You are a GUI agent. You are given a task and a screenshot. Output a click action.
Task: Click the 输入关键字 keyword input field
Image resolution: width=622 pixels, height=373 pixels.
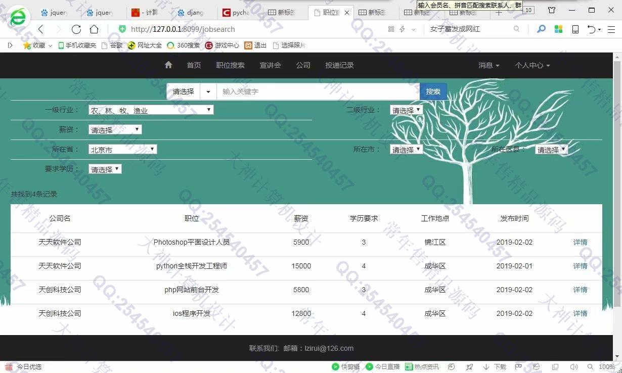(318, 91)
